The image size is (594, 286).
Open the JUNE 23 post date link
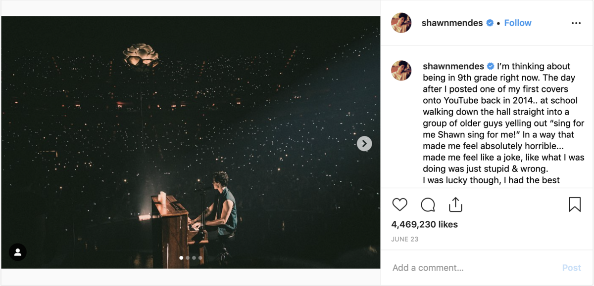(404, 239)
